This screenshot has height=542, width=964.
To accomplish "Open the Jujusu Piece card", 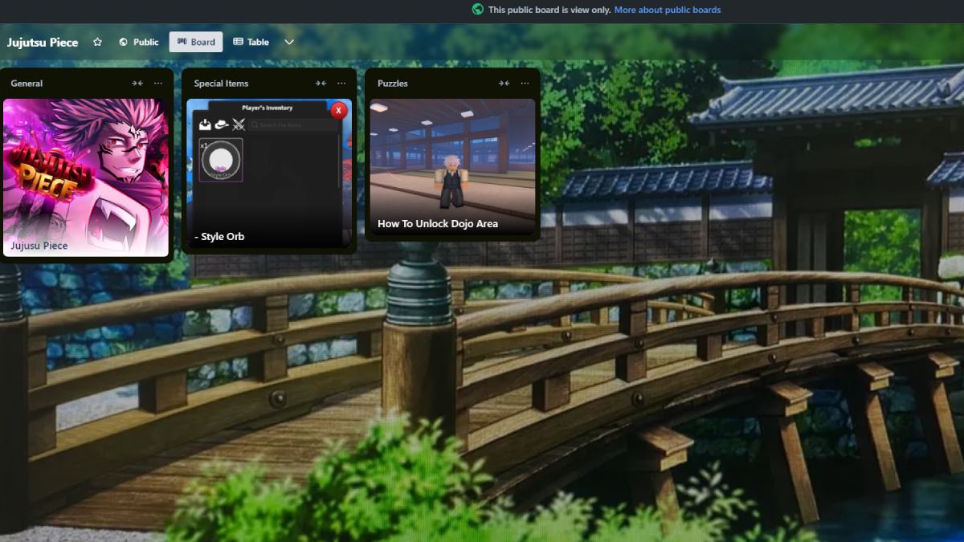I will (86, 177).
